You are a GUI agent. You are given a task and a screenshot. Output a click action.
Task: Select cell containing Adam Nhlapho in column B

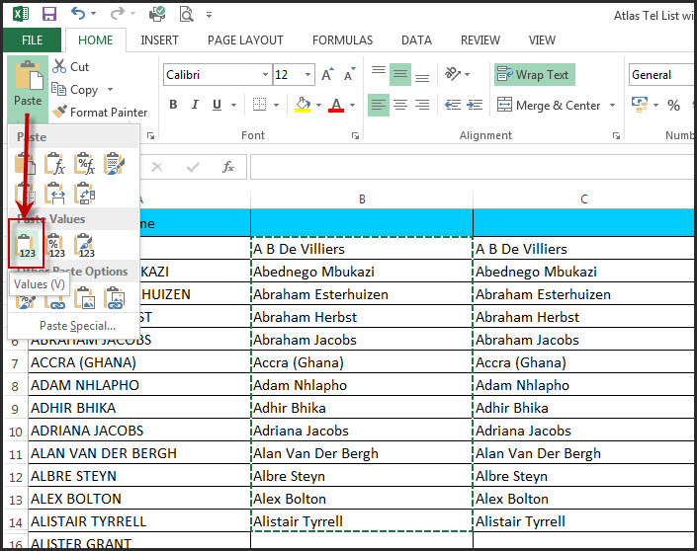click(x=362, y=385)
